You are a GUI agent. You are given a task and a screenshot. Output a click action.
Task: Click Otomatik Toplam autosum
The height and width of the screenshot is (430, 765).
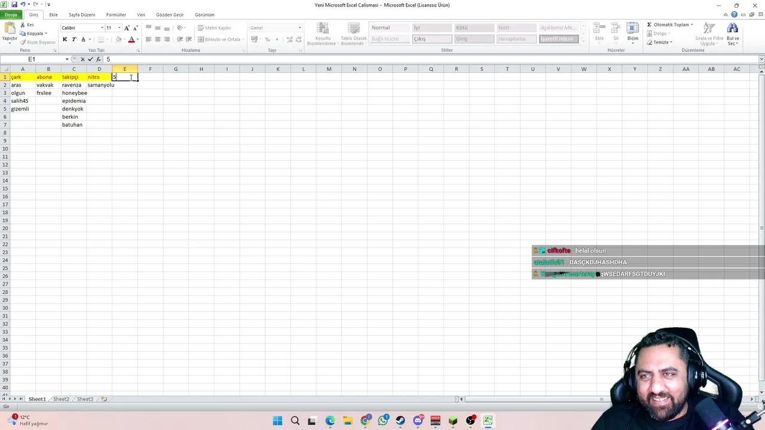tap(670, 24)
